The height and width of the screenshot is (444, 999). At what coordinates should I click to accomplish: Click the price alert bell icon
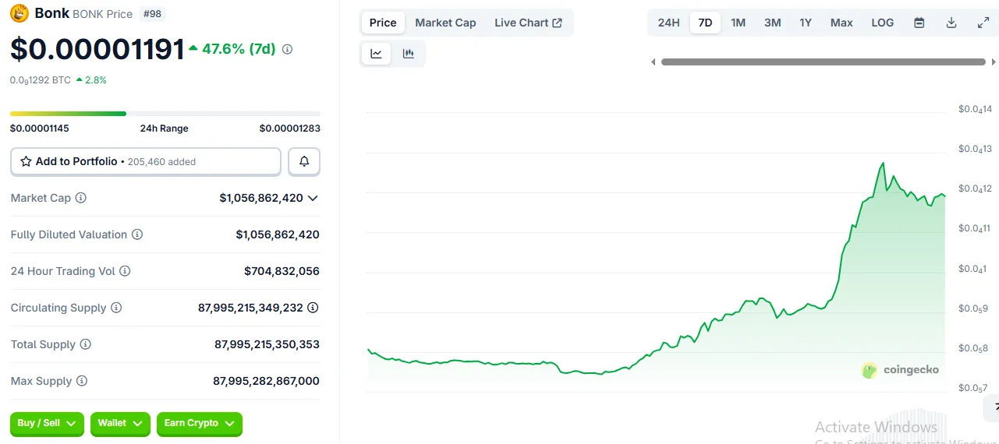(x=304, y=161)
